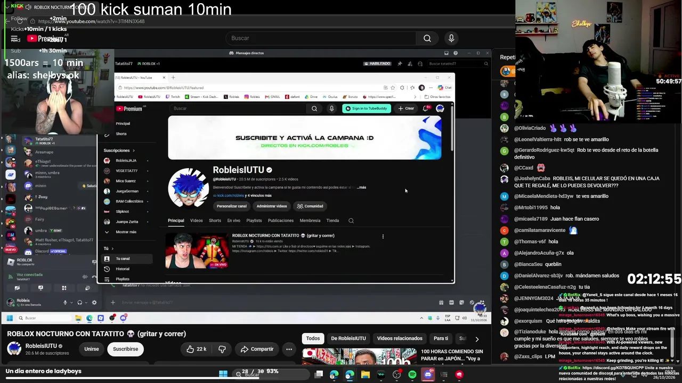
Task: Start voice search with the microphone icon
Action: (451, 38)
